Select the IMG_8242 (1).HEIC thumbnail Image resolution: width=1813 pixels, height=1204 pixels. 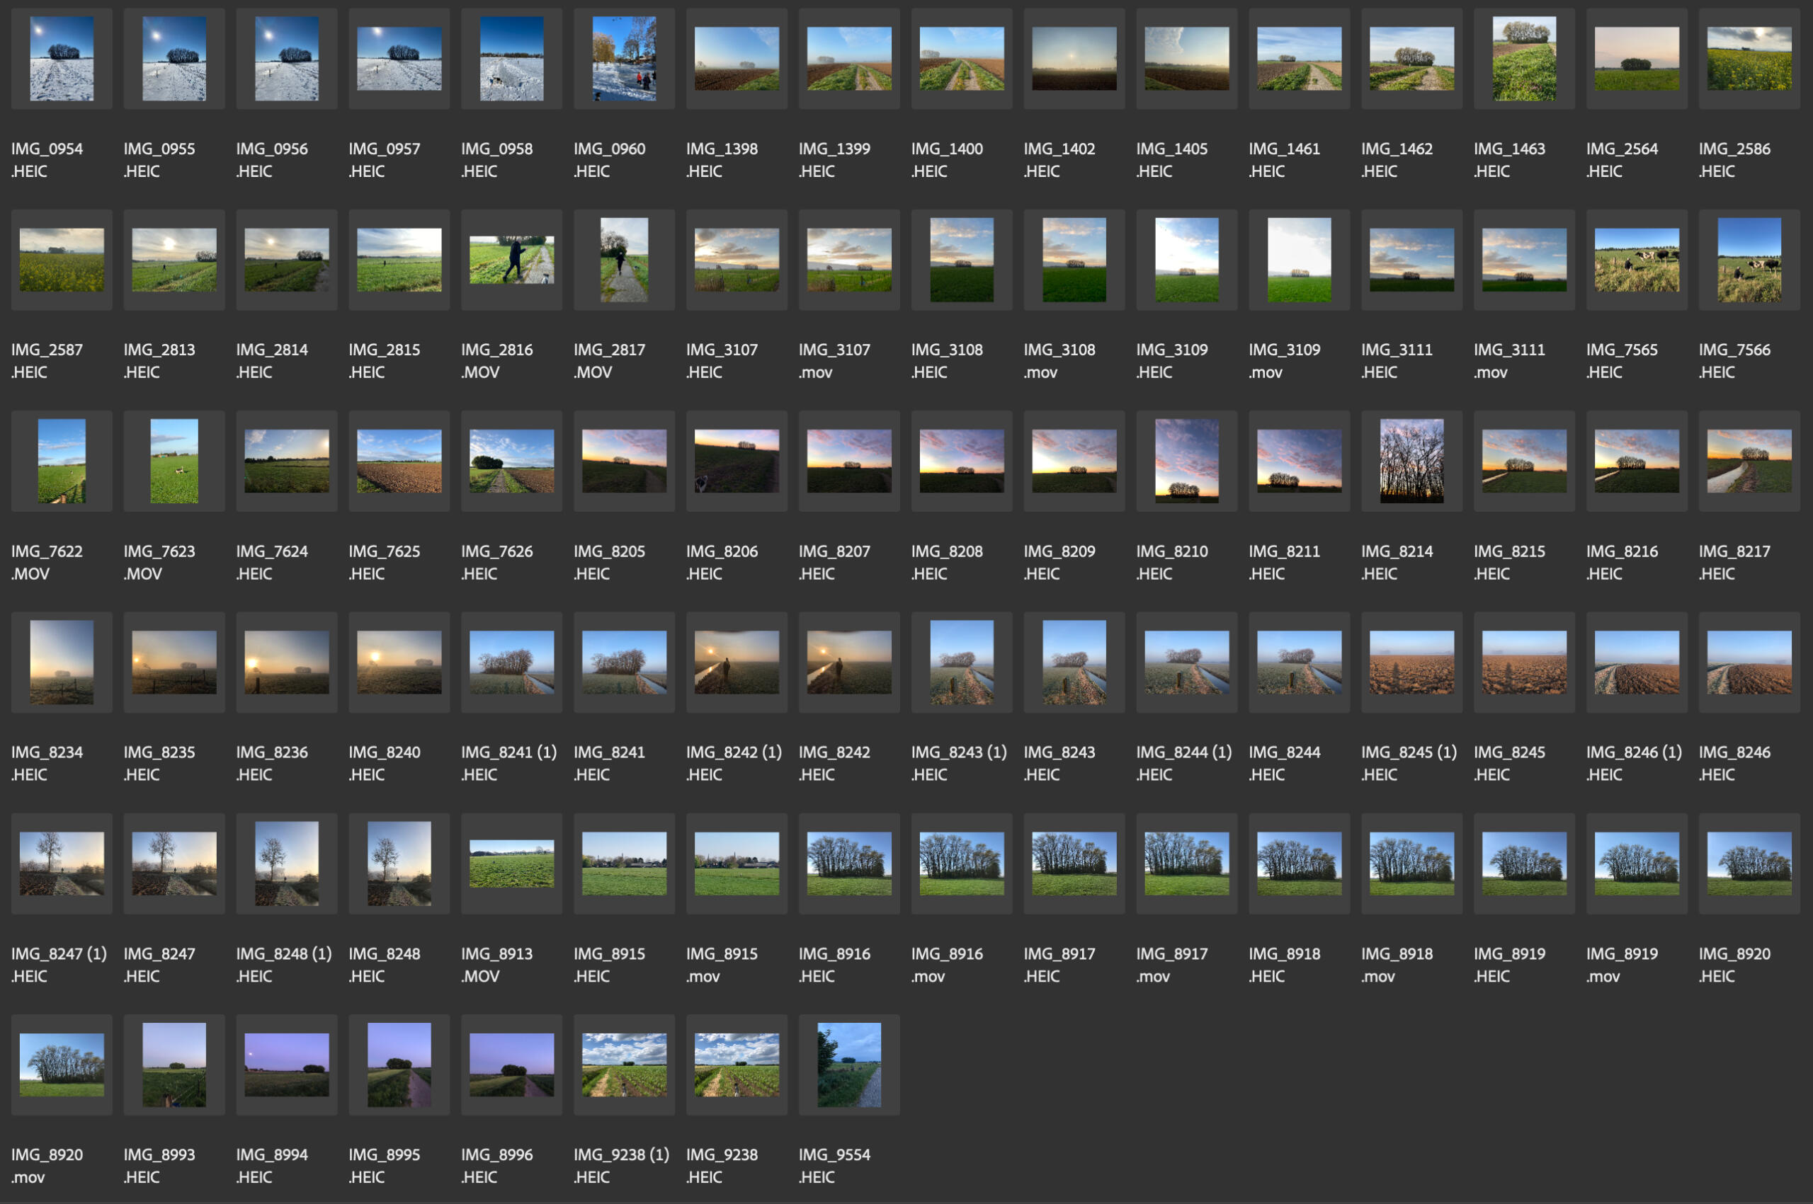[x=736, y=662]
